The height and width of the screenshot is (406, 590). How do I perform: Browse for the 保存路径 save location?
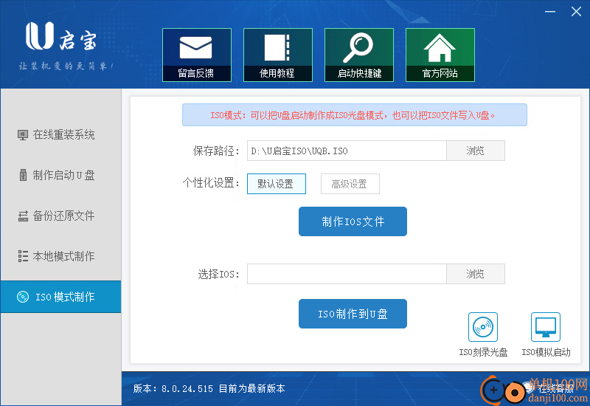tap(476, 151)
